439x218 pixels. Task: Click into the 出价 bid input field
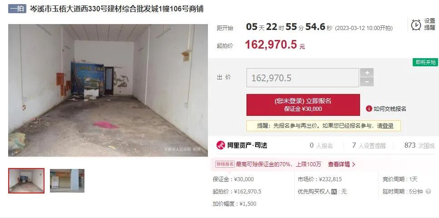click(x=303, y=78)
